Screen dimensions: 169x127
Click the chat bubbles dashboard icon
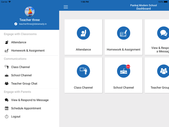163,33
